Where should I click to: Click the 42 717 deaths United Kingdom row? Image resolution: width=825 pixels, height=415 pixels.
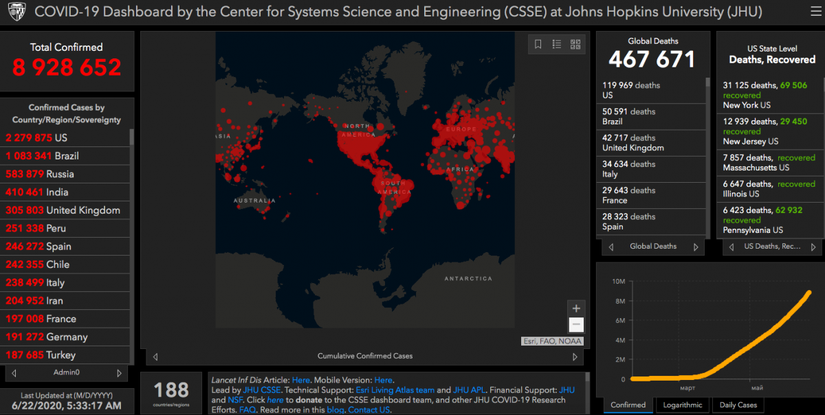[650, 143]
